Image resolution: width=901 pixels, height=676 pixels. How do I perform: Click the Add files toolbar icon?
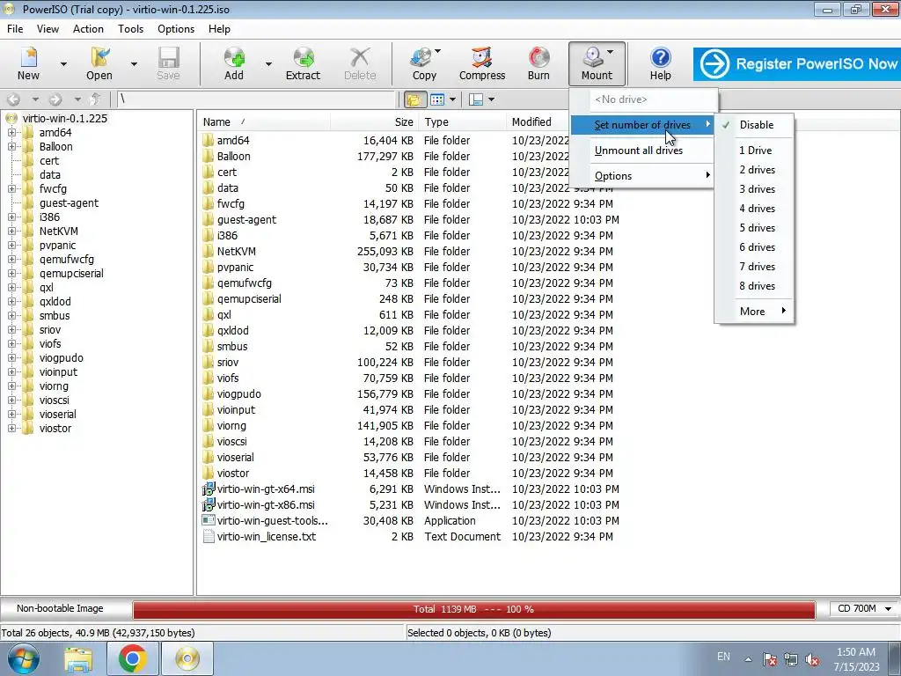click(x=234, y=63)
